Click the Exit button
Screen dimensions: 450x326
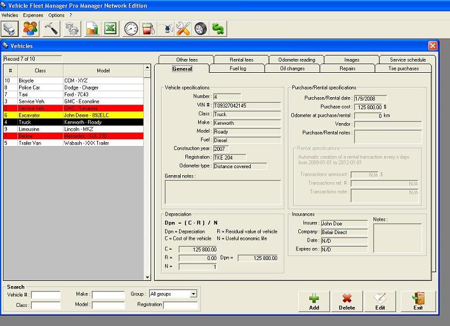click(x=418, y=301)
